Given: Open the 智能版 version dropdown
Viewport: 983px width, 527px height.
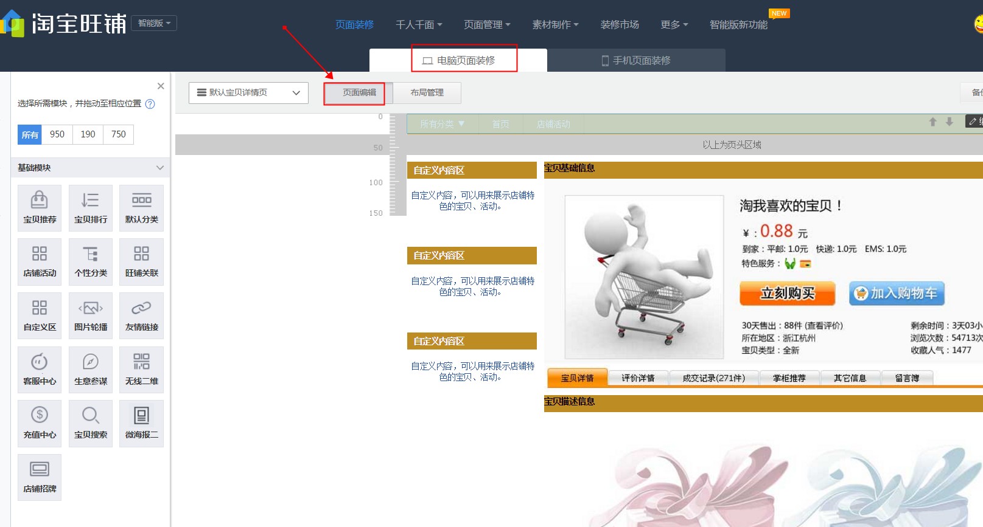Looking at the screenshot, I should [154, 23].
